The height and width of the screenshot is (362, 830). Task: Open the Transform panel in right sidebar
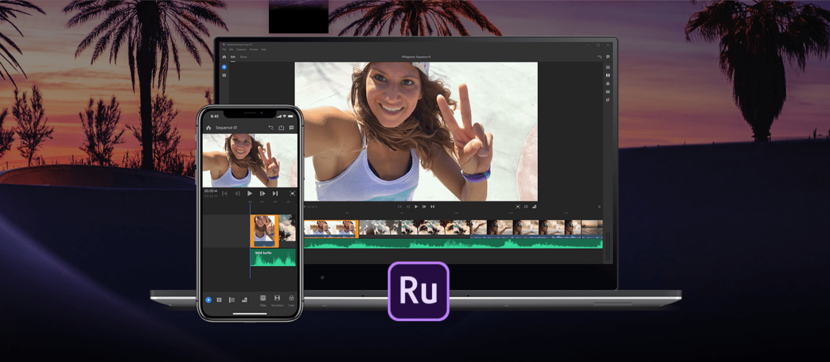(x=608, y=100)
